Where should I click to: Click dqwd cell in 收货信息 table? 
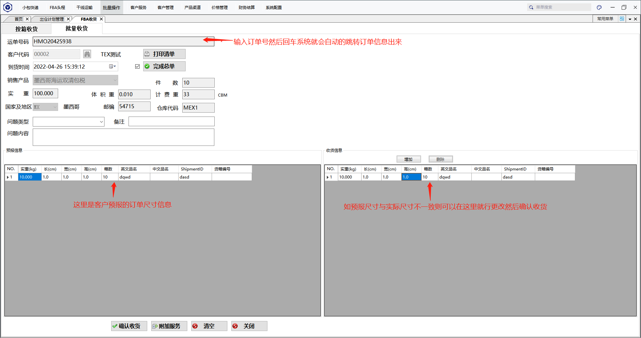tap(455, 177)
